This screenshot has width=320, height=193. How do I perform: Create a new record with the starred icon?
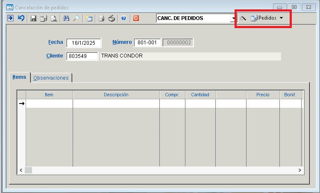(x=89, y=18)
